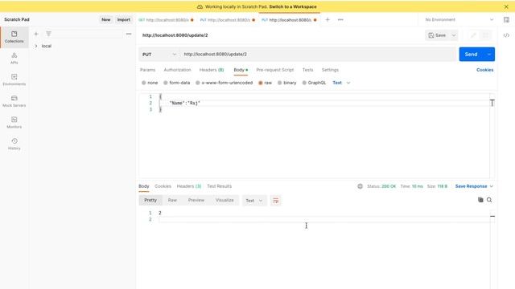The image size is (515, 289).
Task: Search within the response body
Action: [x=489, y=200]
